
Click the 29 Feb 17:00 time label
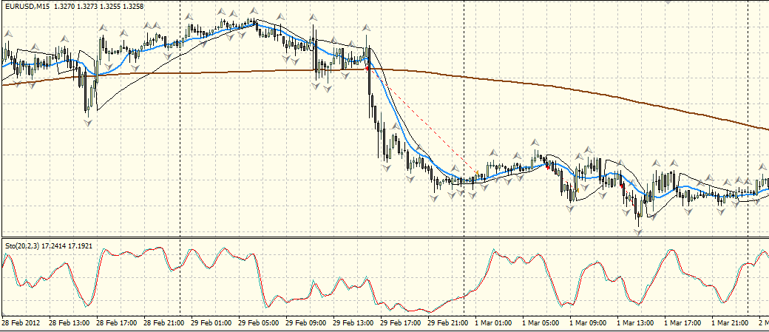coord(401,323)
